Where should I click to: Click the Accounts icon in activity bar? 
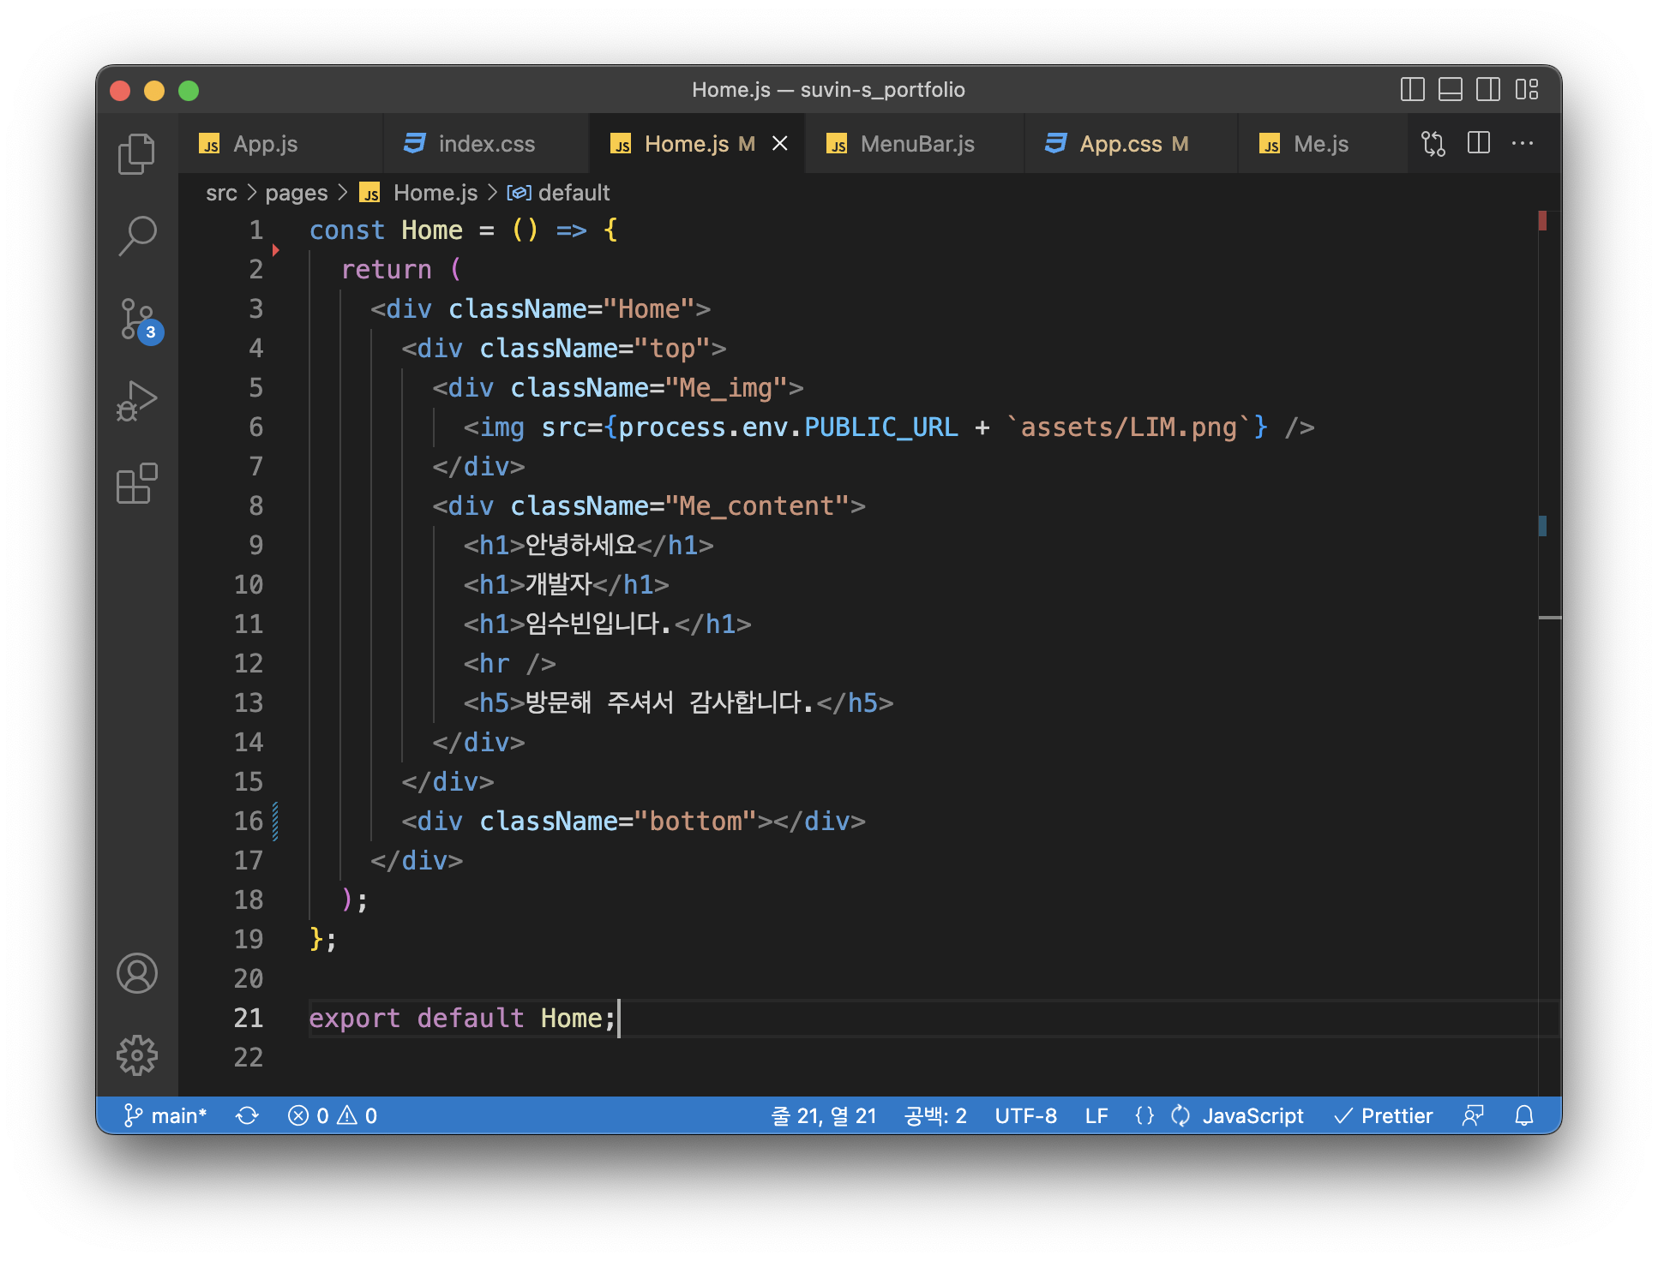[136, 974]
